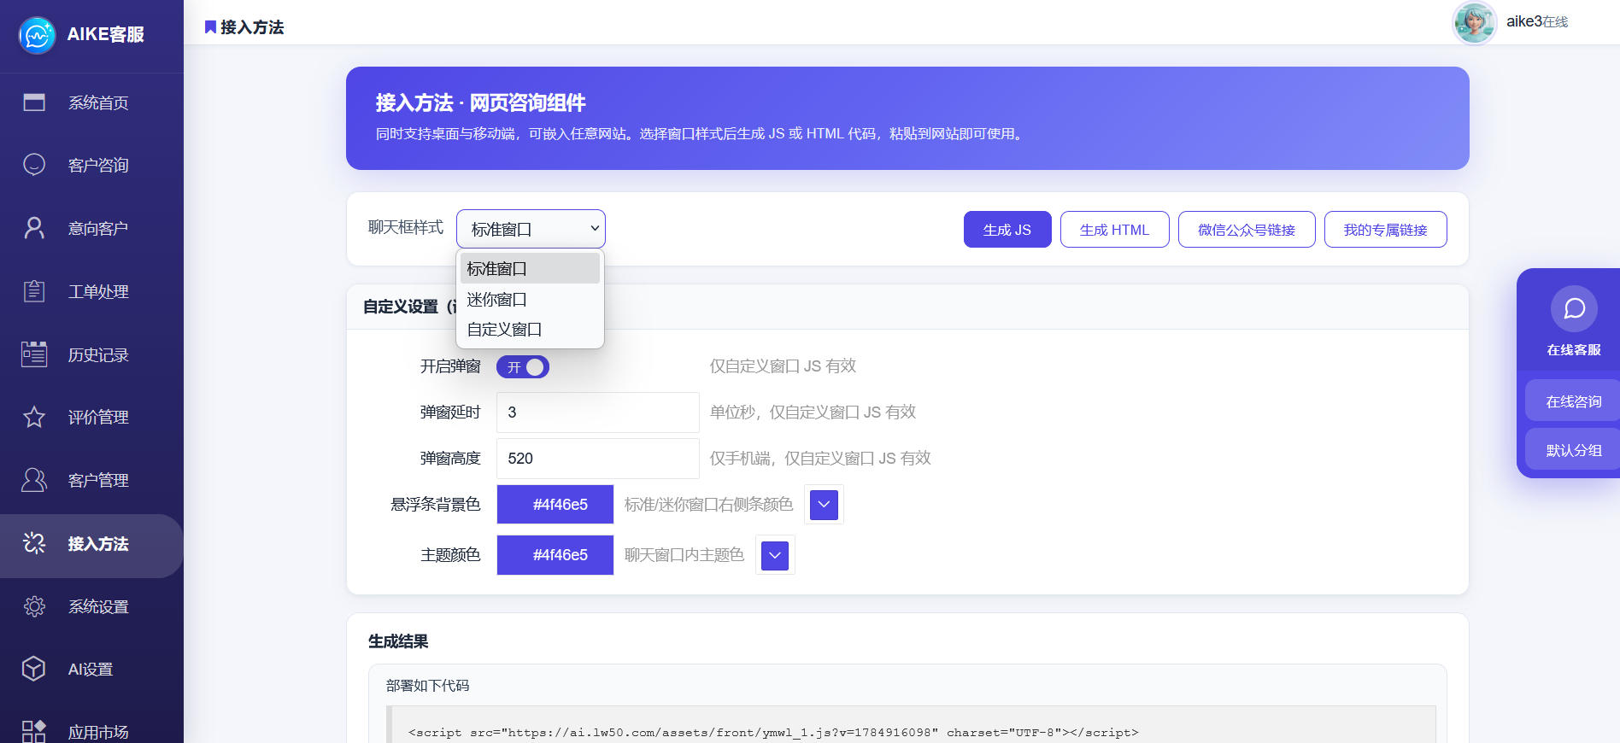Select 迷你窗口 option from the list
This screenshot has height=743, width=1620.
[530, 299]
